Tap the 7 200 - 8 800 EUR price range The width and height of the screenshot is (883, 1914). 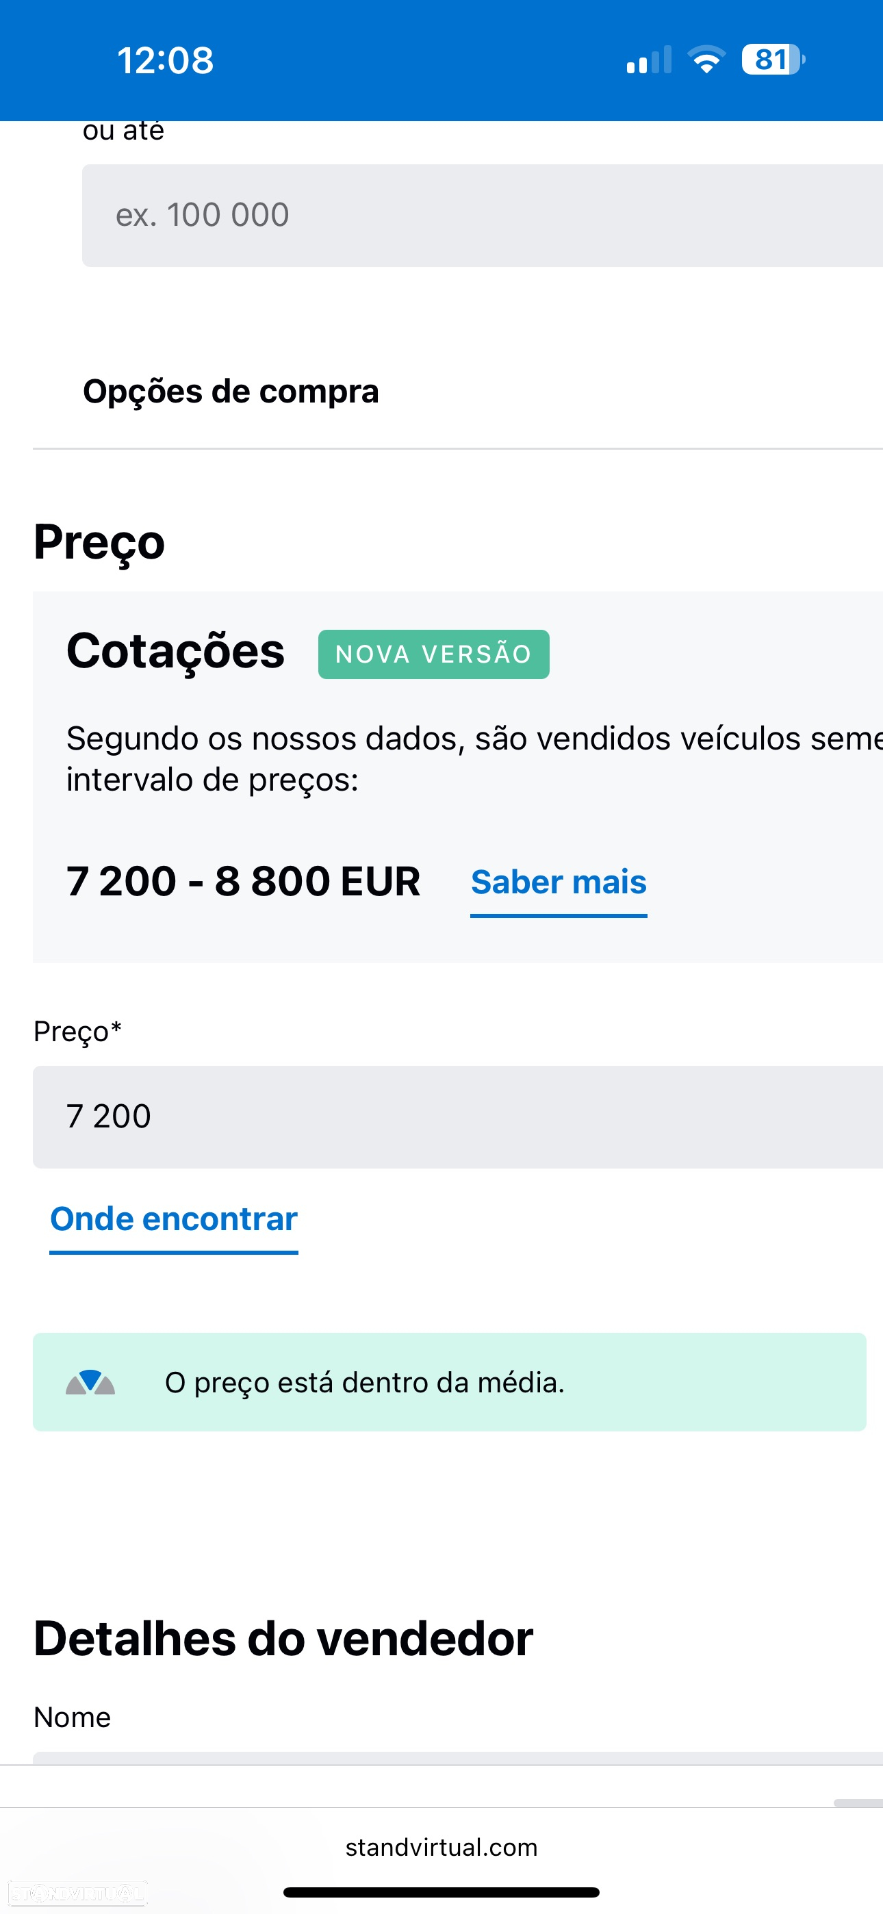(243, 881)
